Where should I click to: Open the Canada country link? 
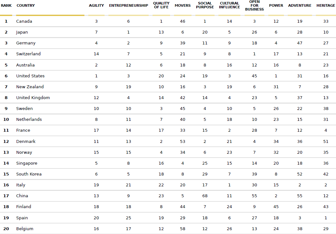tap(24, 21)
